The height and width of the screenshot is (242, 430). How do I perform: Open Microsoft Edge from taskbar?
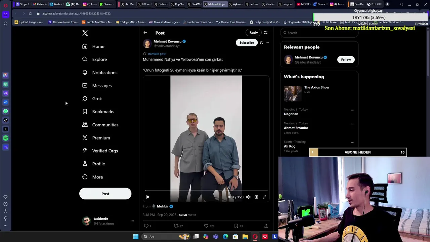pos(225,237)
